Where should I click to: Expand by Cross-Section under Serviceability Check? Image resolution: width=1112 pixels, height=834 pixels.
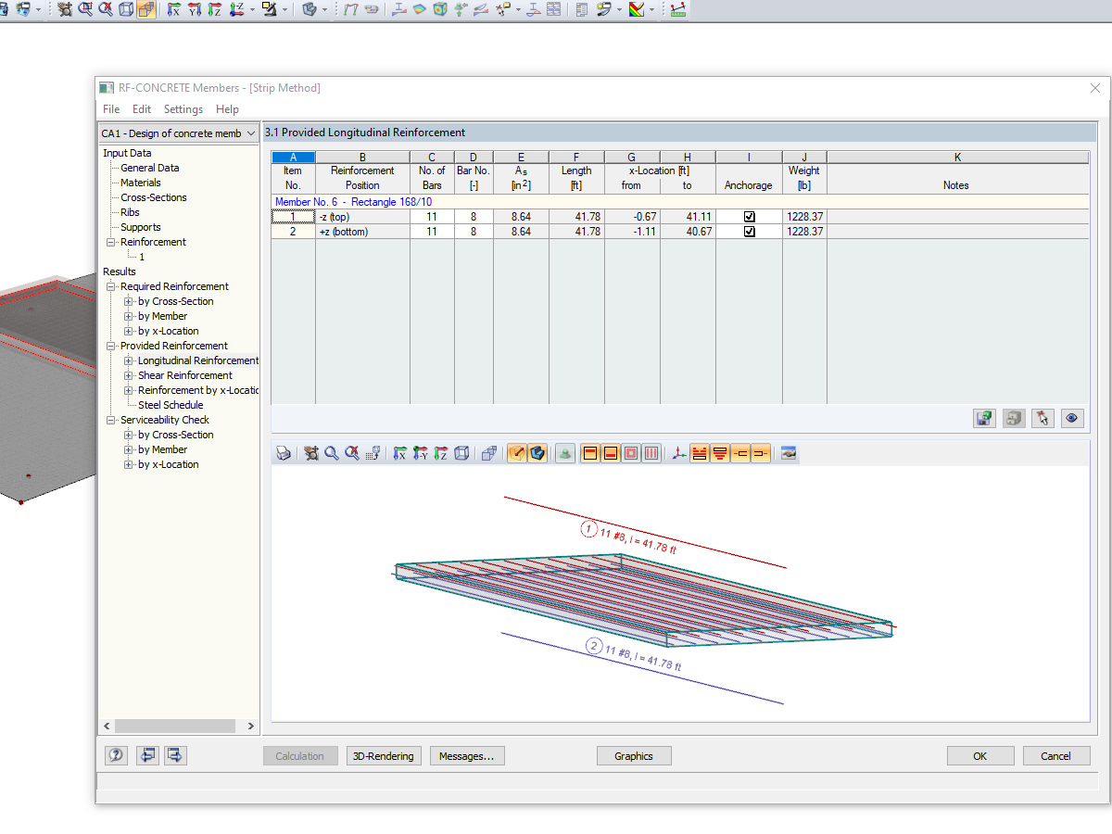tap(130, 435)
